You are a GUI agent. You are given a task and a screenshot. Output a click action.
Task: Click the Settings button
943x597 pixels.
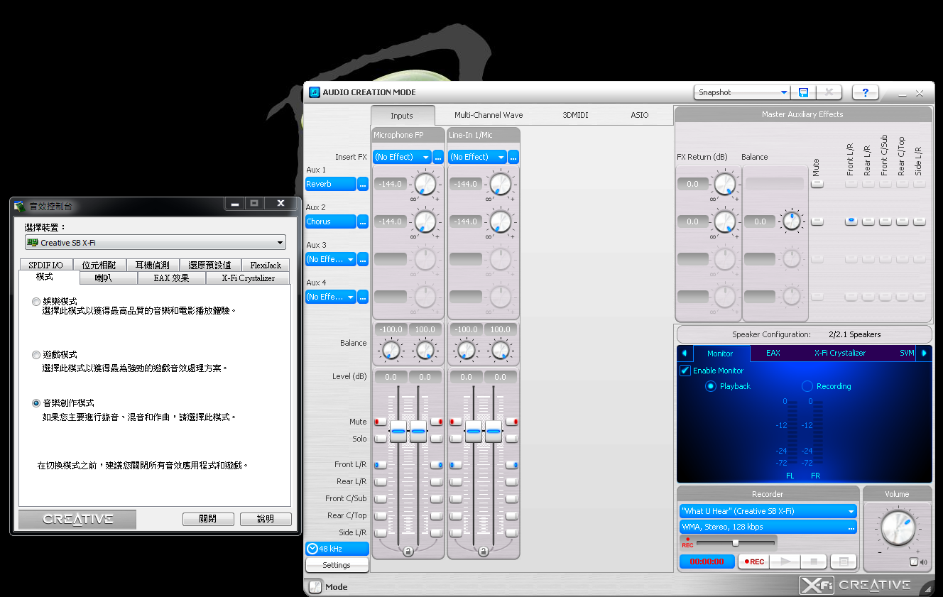(x=337, y=565)
